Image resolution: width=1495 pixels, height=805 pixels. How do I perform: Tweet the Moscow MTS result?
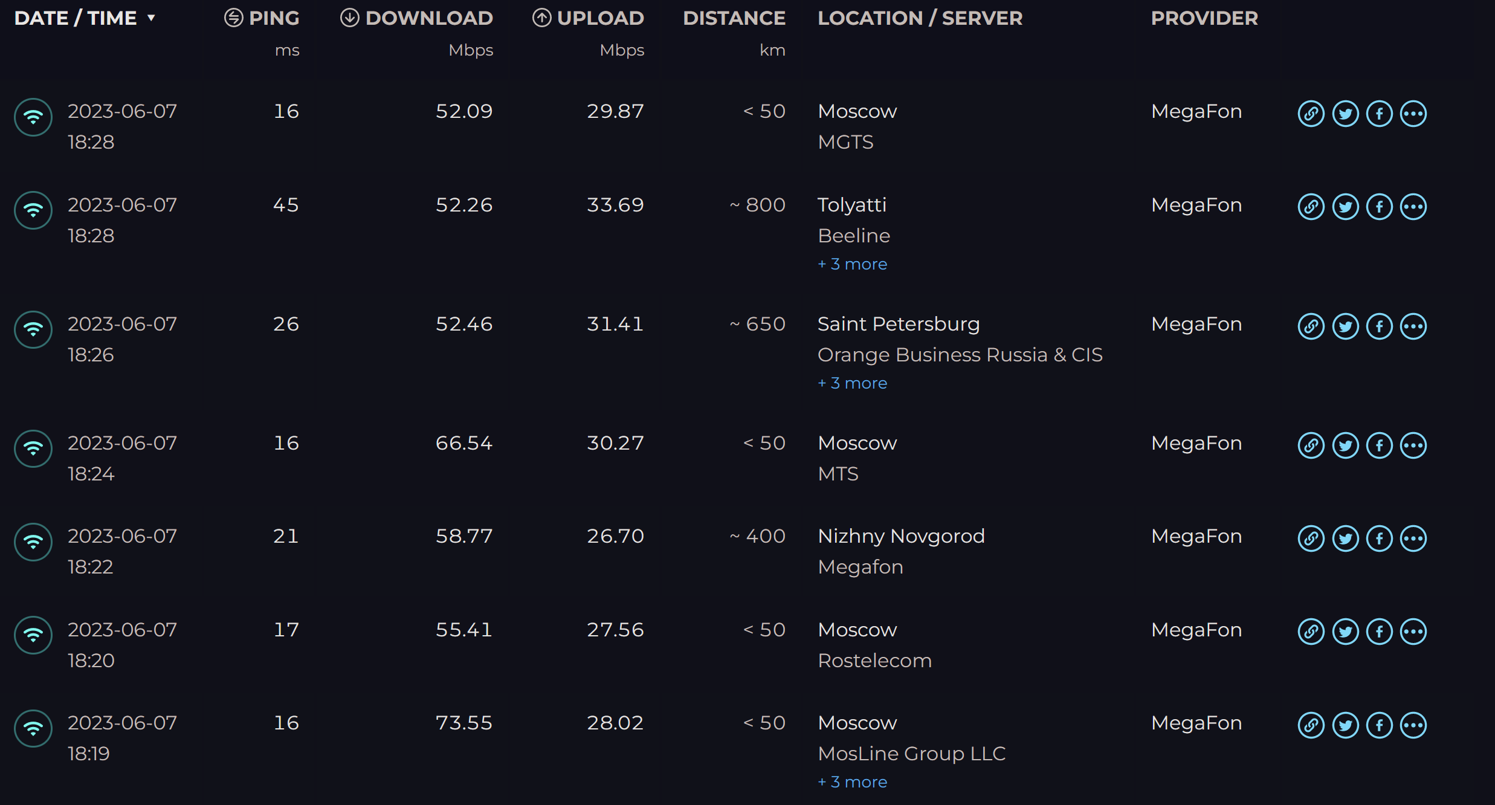click(1345, 446)
